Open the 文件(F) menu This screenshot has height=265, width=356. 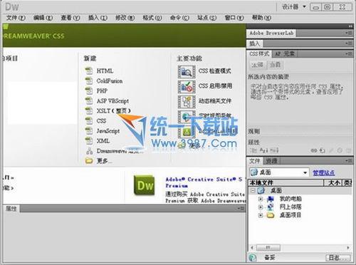(x=16, y=18)
